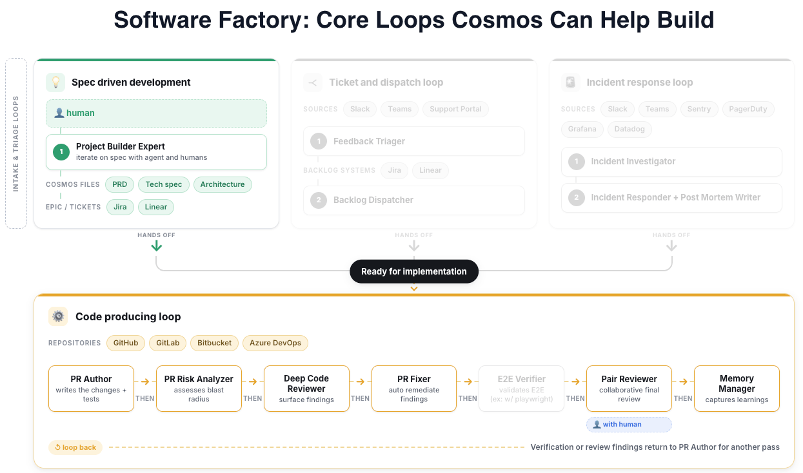Select the Datadog source pill
The image size is (803, 473).
(x=630, y=129)
